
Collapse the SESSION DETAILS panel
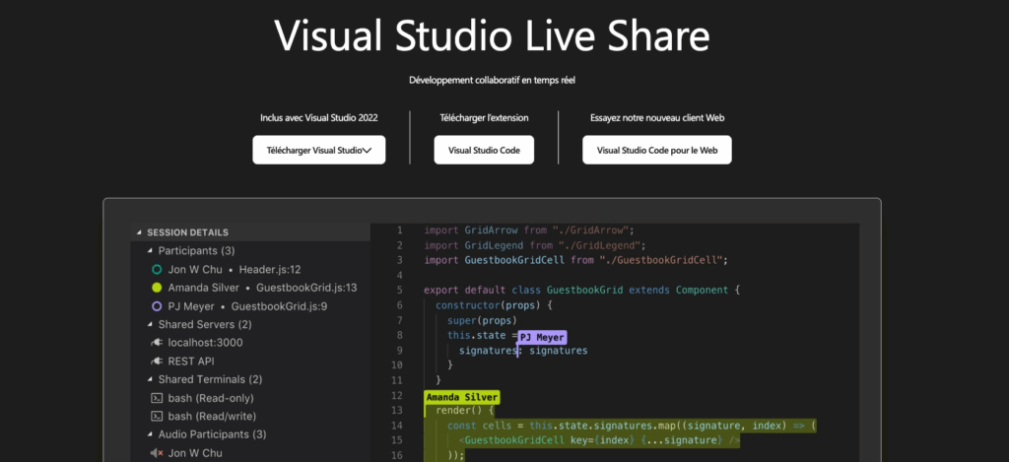click(139, 232)
